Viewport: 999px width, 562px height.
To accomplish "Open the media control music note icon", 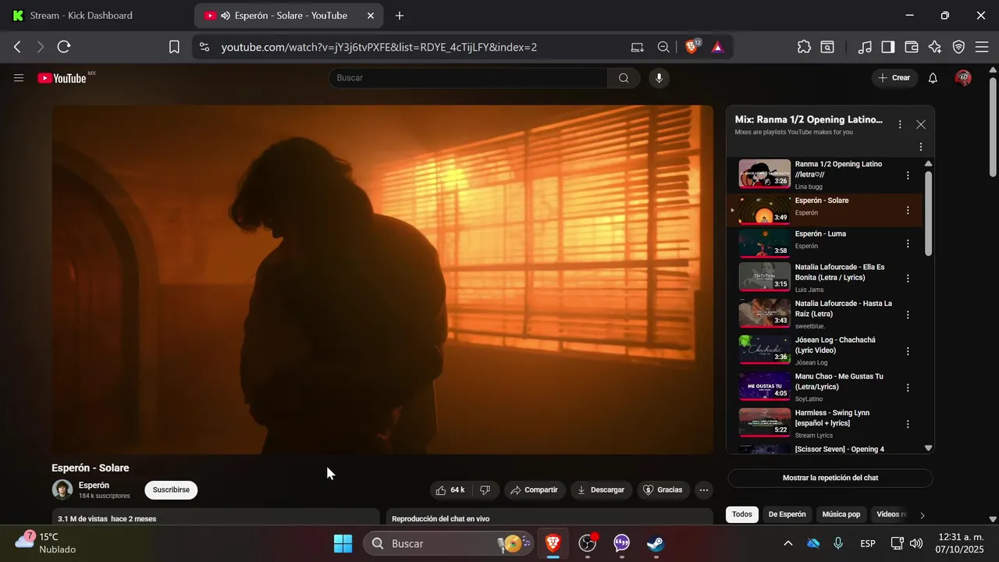I will coord(864,47).
